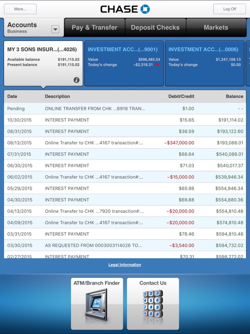The width and height of the screenshot is (250, 334).
Task: Switch to Pay & Transfer tab
Action: [x=94, y=28]
